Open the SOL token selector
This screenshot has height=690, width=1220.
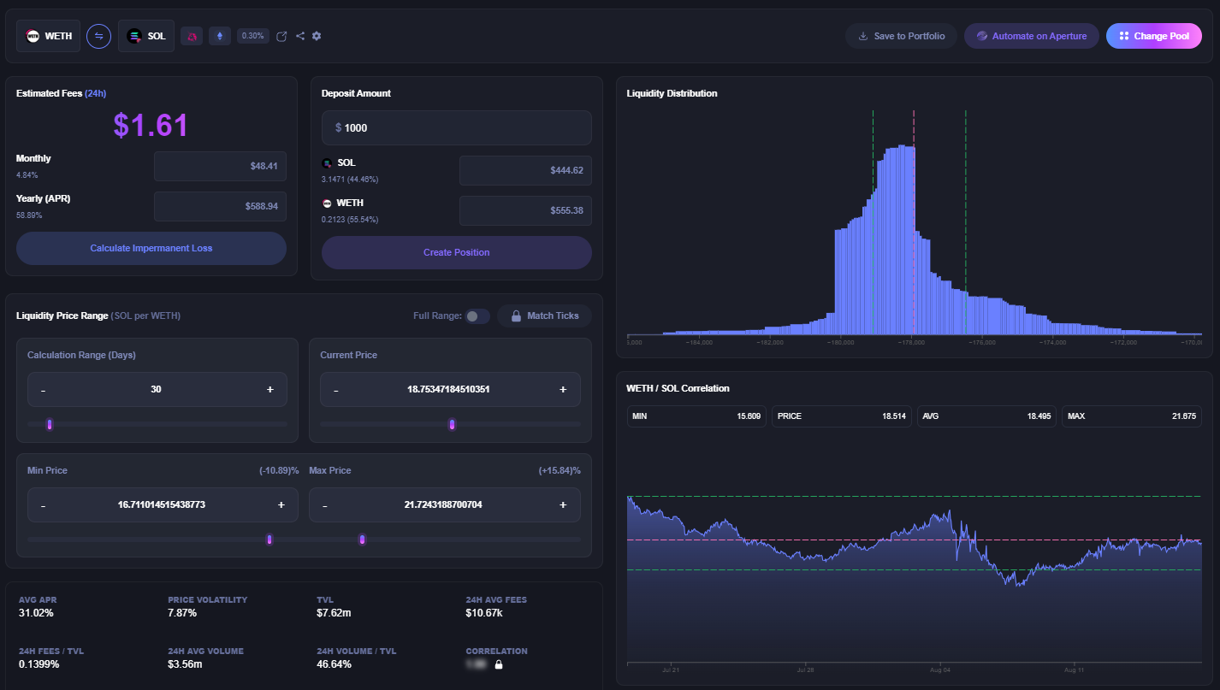(146, 36)
